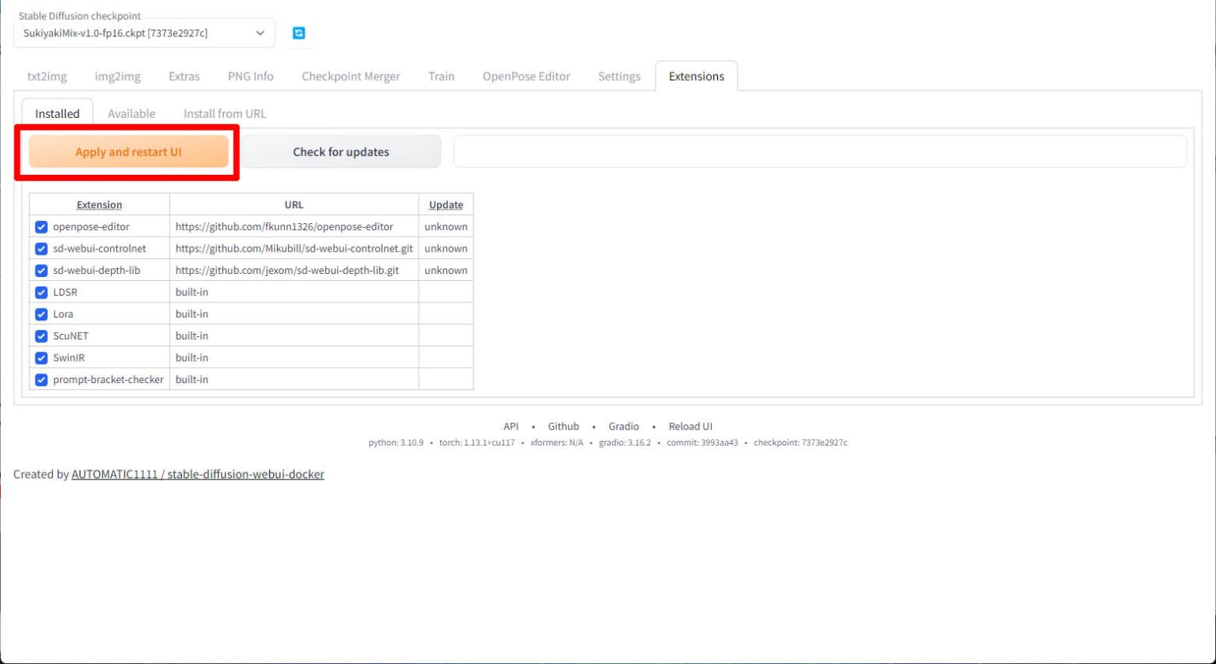The image size is (1216, 664).
Task: Uncheck the openpose-editor extension checkbox
Action: [x=42, y=227]
